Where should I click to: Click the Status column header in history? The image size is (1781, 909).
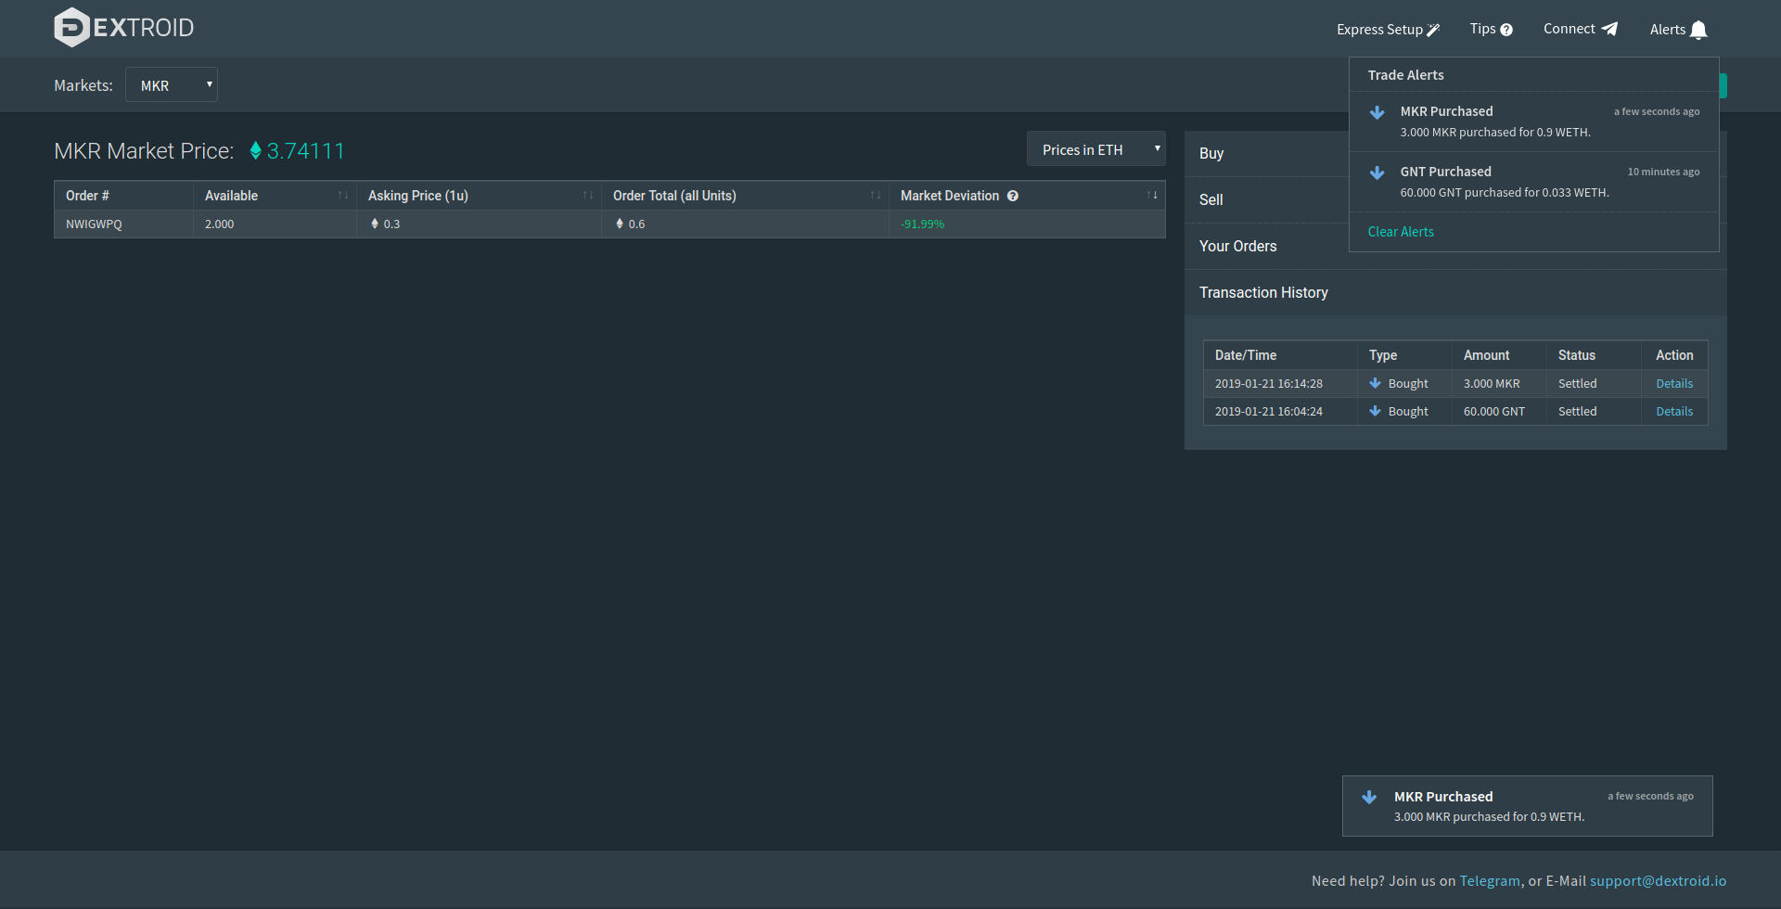click(x=1595, y=355)
